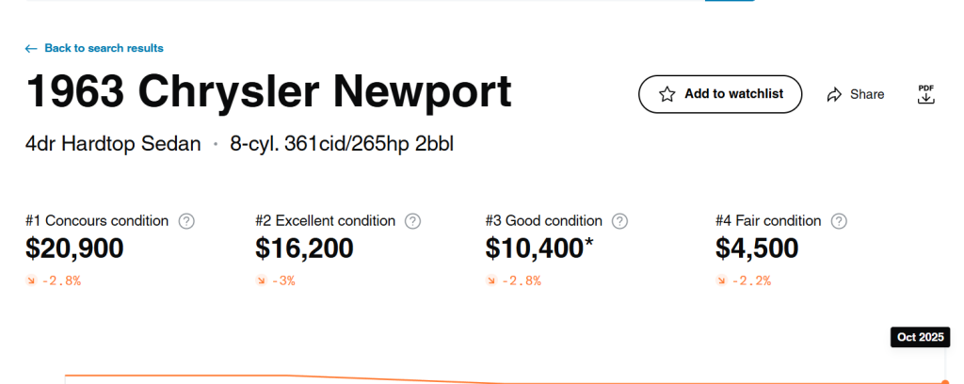Click the $10,400* Good condition value
This screenshot has width=964, height=384.
(x=539, y=248)
